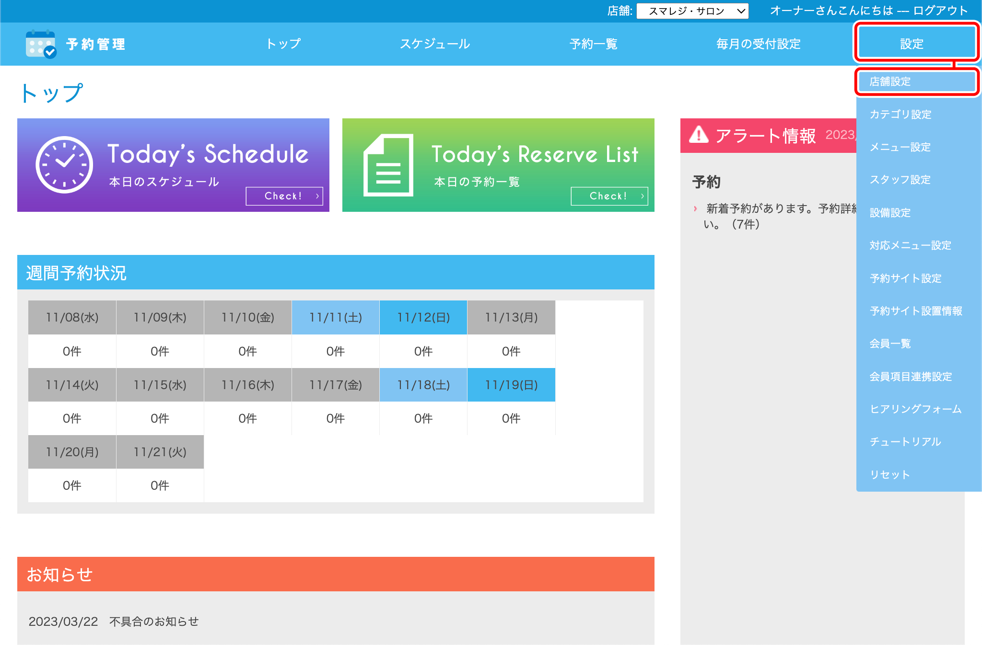Open 会員一覧 from the settings menu
This screenshot has height=645, width=982.
pyautogui.click(x=888, y=344)
